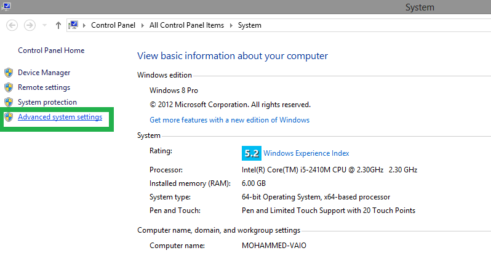This screenshot has height=253, width=491.
Task: Open the Windows Experience Index link
Action: 306,153
